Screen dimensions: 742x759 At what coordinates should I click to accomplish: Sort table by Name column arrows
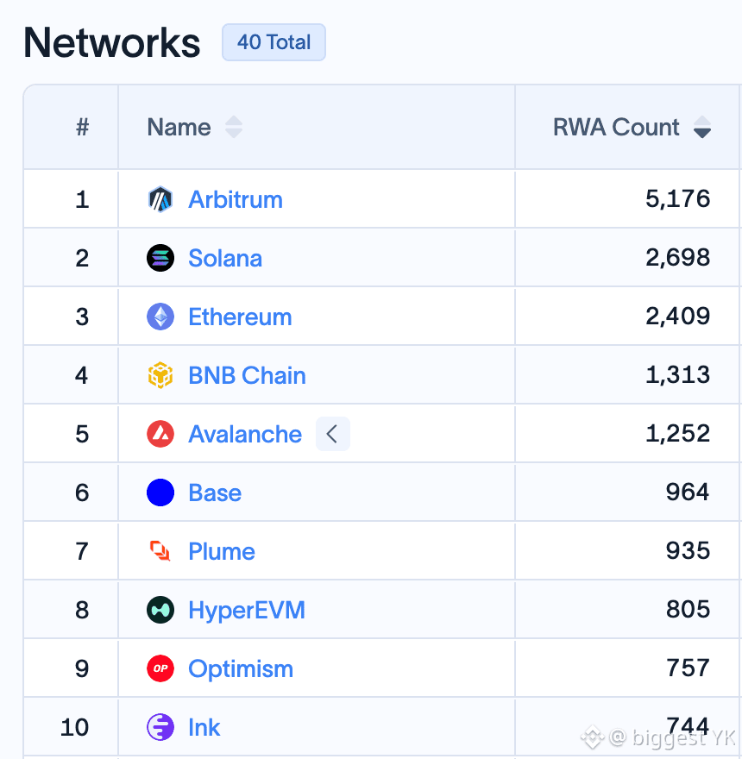click(x=234, y=127)
